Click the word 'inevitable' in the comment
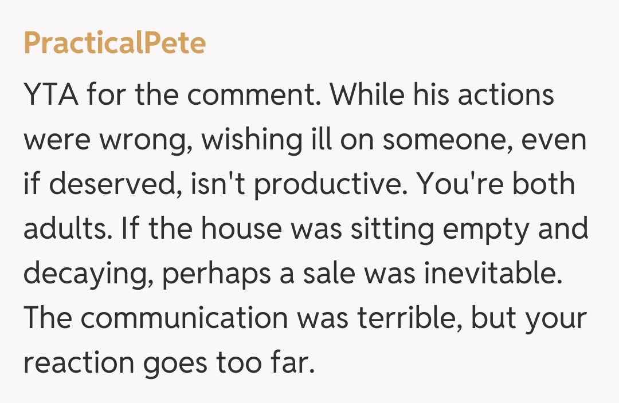Viewport: 619px width, 403px height. 491,274
